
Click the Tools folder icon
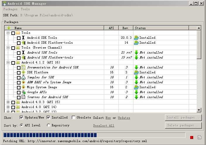18,33
